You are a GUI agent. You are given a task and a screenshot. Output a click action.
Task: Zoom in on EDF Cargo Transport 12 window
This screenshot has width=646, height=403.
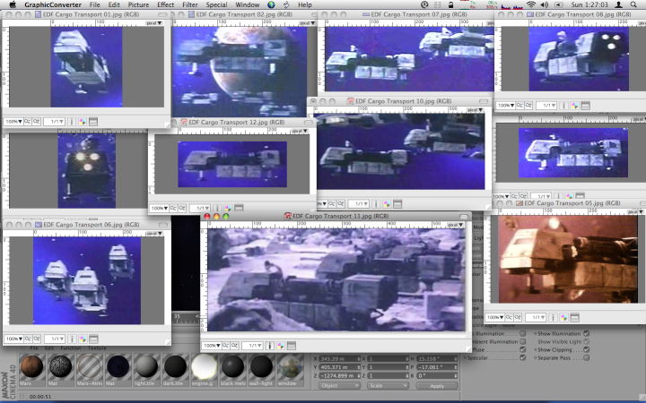(x=181, y=208)
